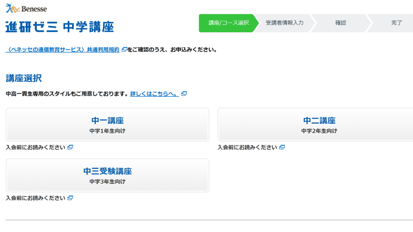
Task: Click the 進研ゼミ 中学講座 title
Action: coord(60,27)
